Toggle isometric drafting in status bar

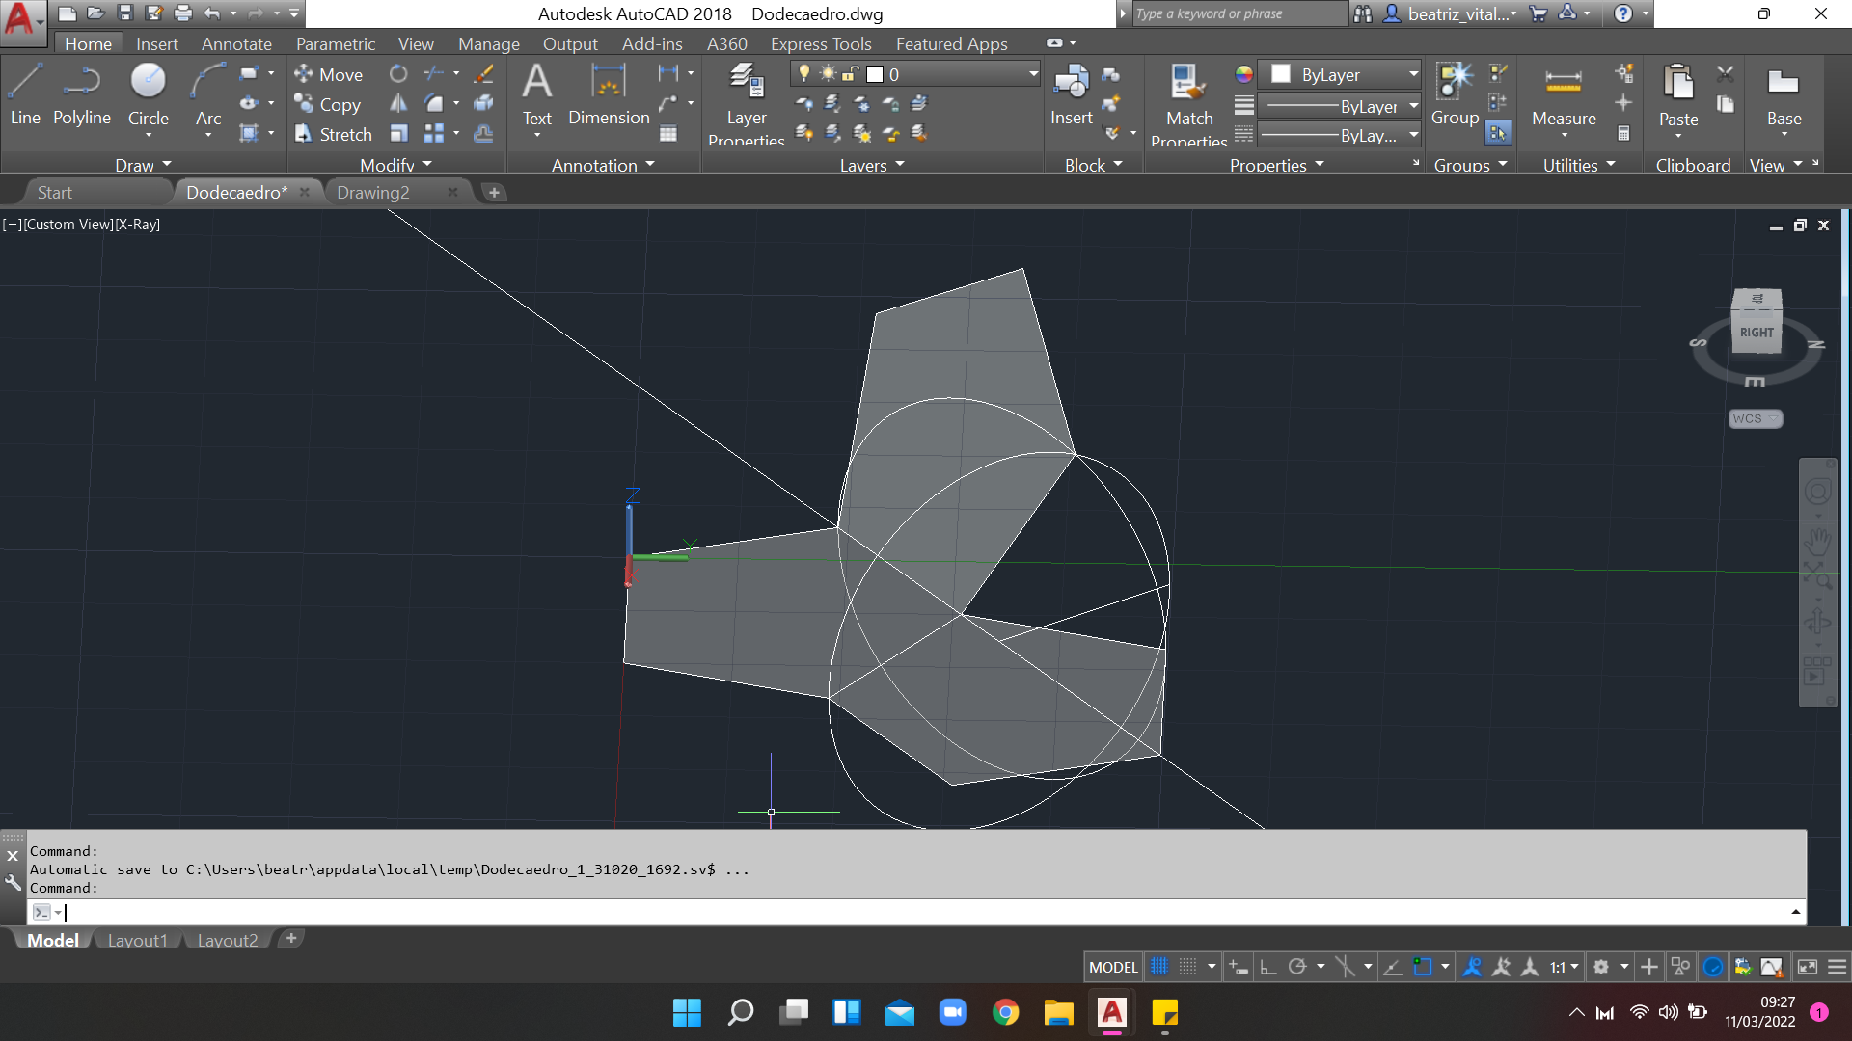pos(1344,967)
